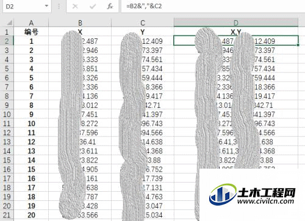
Task: Click column C cell ending in 5.034
Action: pyautogui.click(x=143, y=215)
